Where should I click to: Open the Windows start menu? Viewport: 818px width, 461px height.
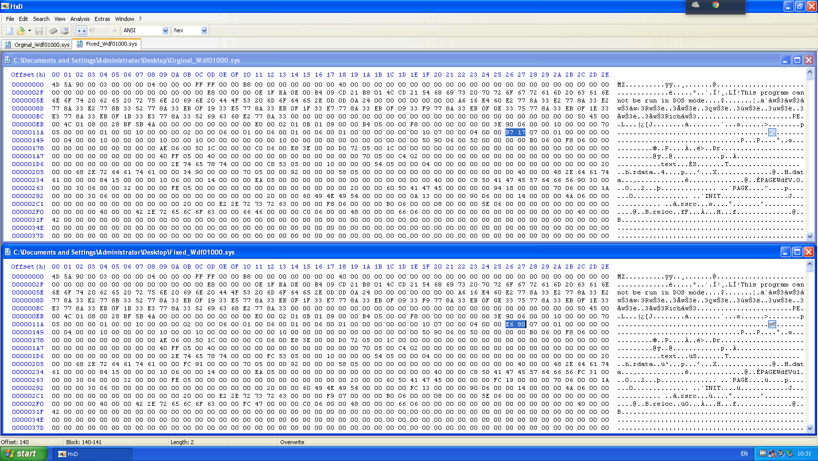(x=24, y=454)
